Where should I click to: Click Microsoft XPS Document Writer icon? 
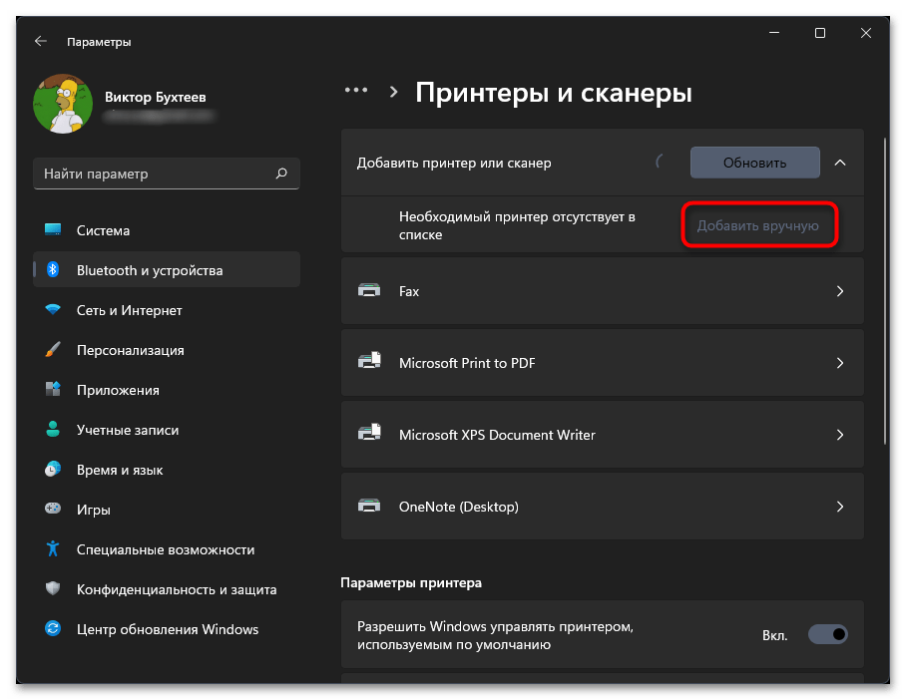[369, 433]
